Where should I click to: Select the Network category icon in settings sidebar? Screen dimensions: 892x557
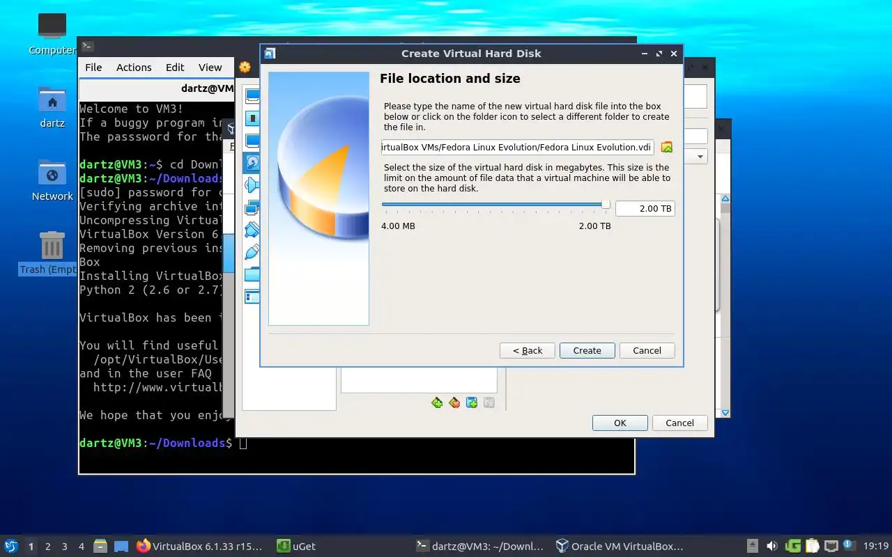click(252, 207)
